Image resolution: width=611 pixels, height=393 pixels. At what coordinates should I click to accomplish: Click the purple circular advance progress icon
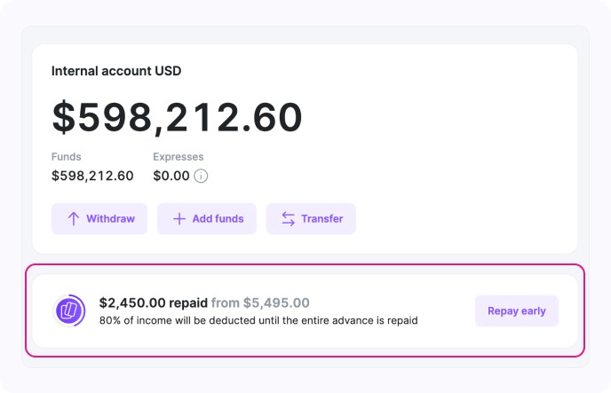click(x=69, y=310)
